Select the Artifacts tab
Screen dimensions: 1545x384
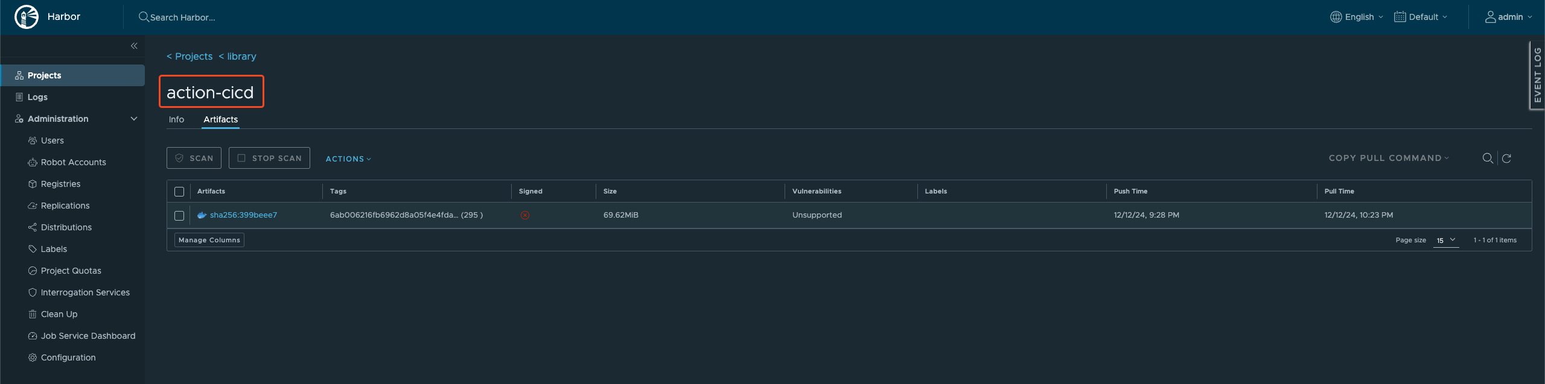(x=221, y=119)
